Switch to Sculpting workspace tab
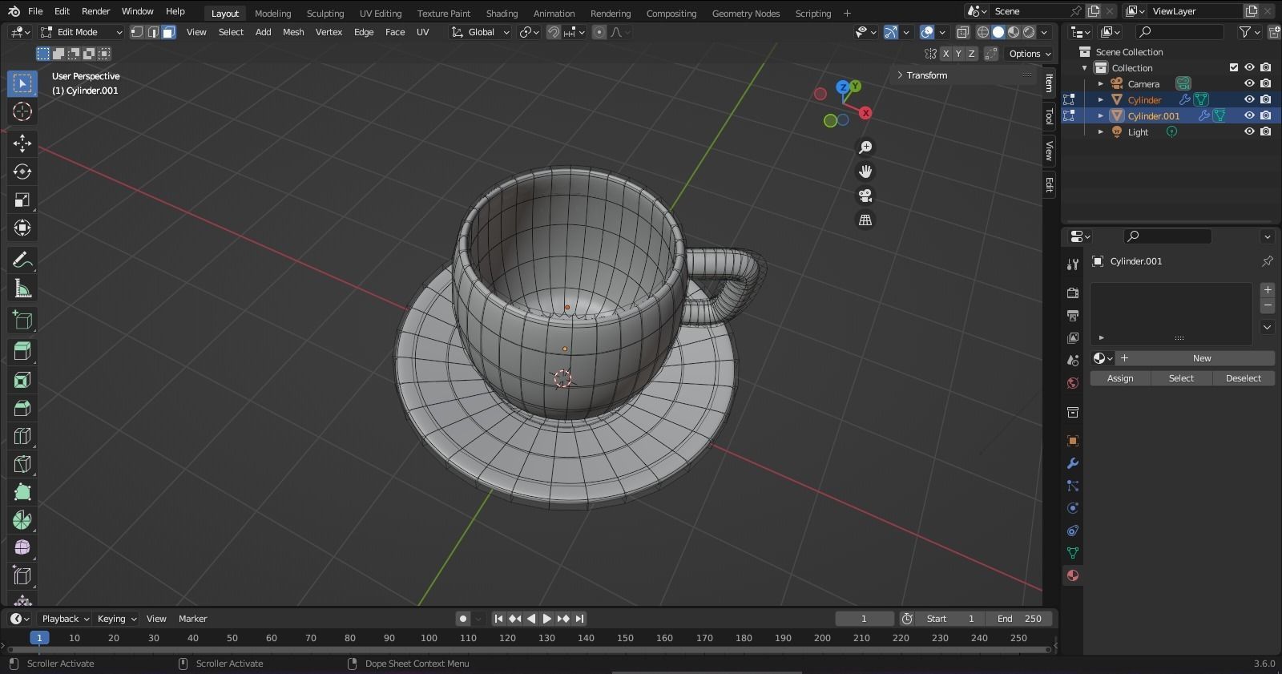 click(x=325, y=13)
